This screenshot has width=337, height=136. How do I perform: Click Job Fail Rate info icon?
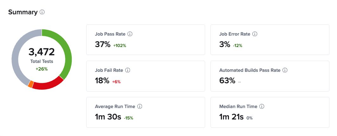point(128,70)
